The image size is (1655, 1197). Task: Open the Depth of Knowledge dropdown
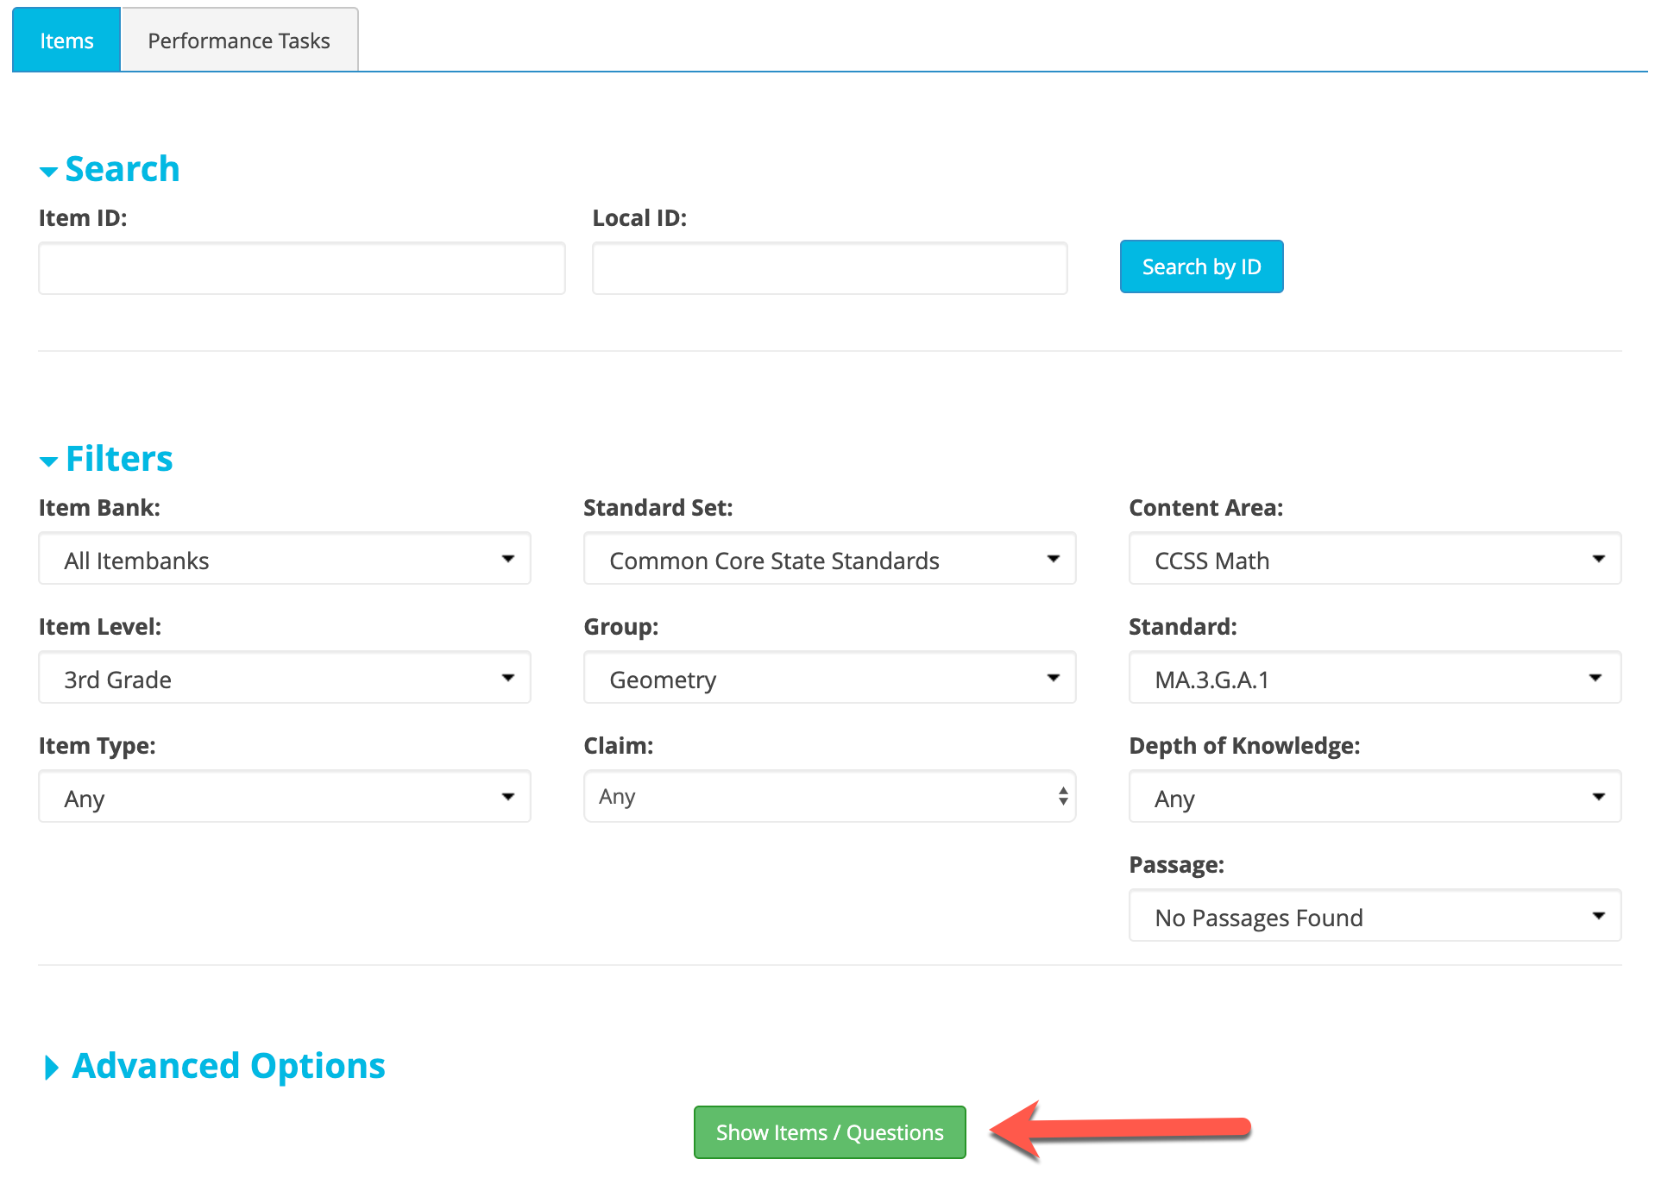coord(1375,797)
